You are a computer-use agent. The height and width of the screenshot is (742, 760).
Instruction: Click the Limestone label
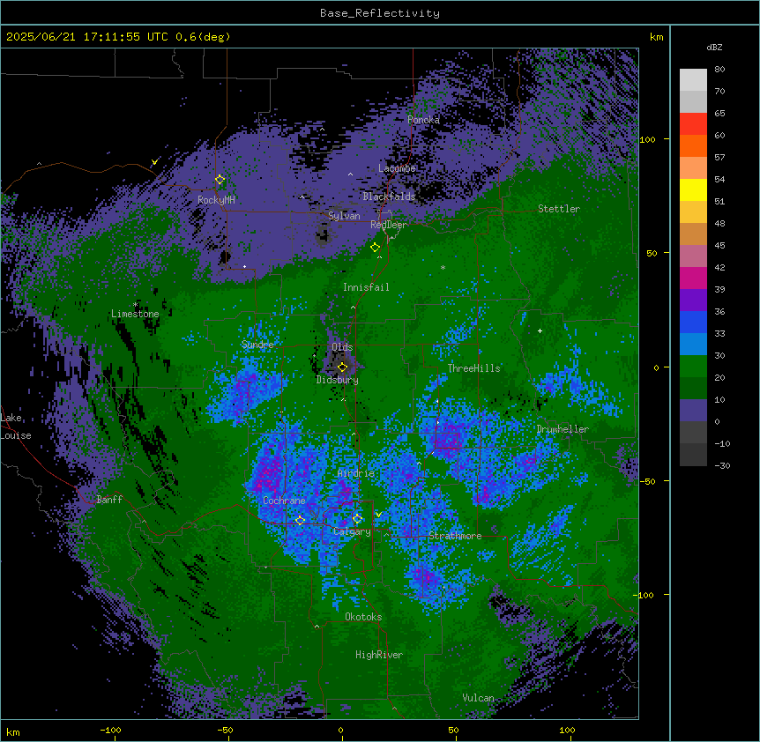[x=135, y=314]
